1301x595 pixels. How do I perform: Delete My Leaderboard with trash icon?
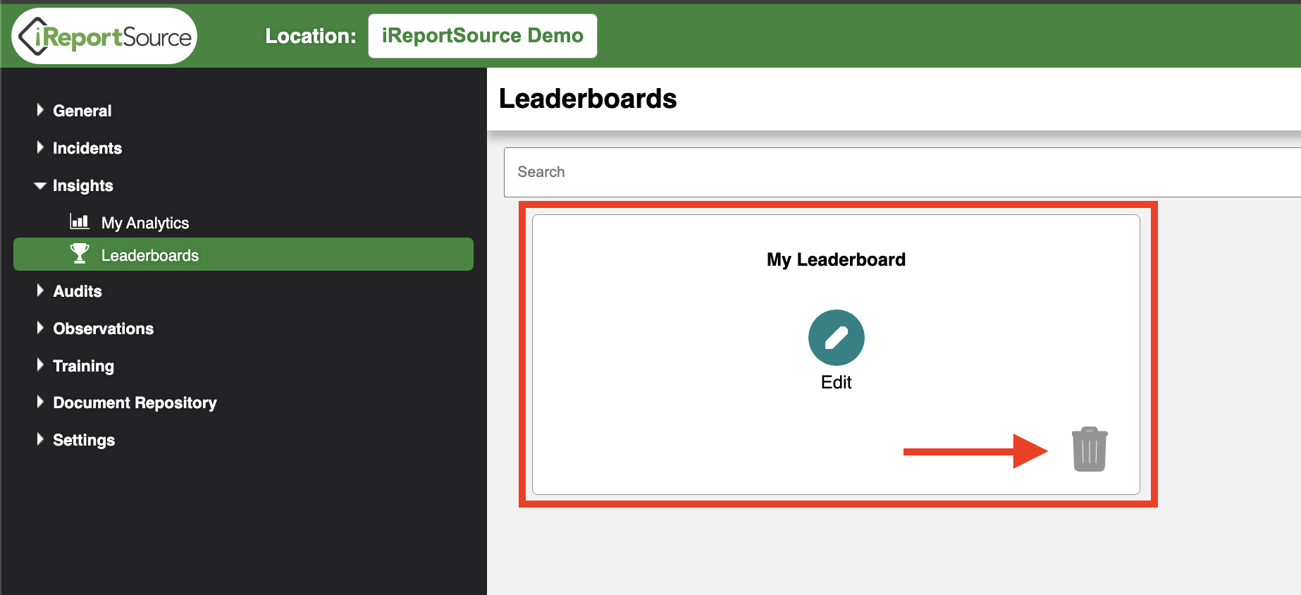pos(1090,449)
